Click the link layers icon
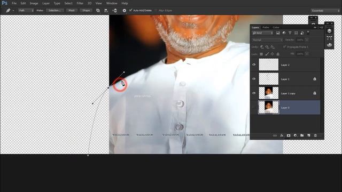342x192 pixels. (275, 135)
